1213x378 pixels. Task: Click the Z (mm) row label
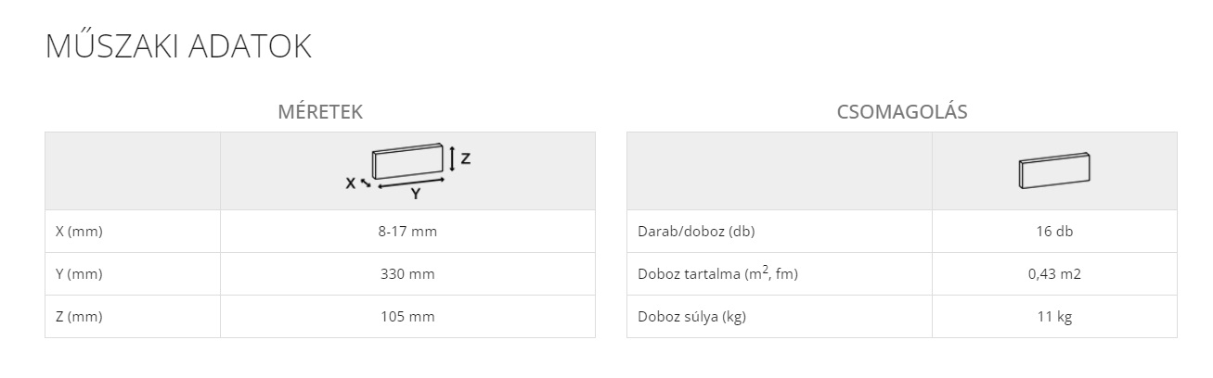point(79,317)
